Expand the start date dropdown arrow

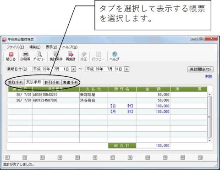[73, 69]
